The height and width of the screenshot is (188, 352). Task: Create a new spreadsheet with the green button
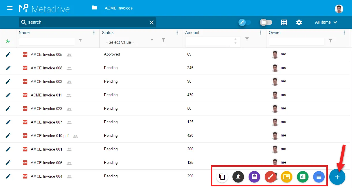click(303, 177)
